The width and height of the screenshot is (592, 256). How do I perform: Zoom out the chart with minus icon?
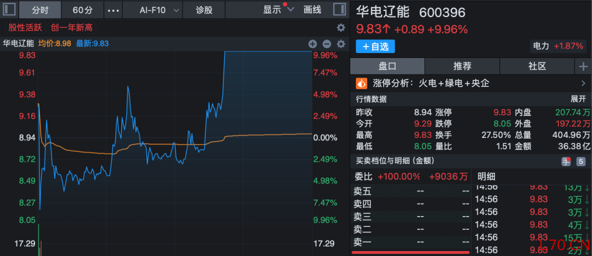tap(327, 44)
